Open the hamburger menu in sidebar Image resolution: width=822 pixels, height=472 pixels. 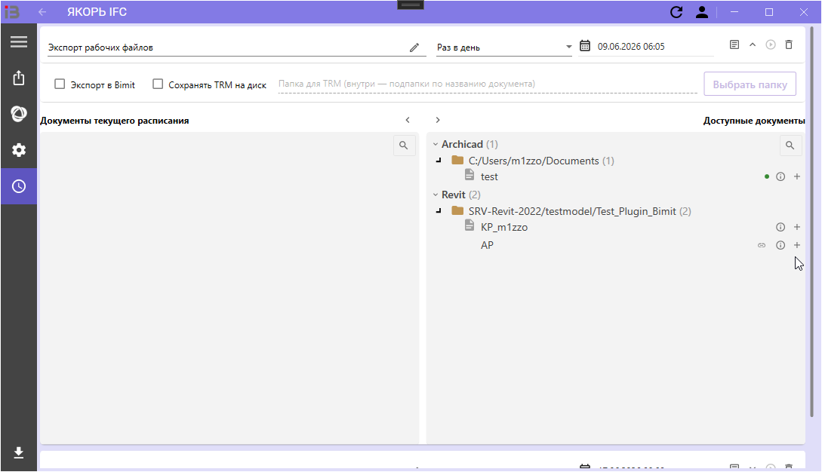pyautogui.click(x=19, y=42)
